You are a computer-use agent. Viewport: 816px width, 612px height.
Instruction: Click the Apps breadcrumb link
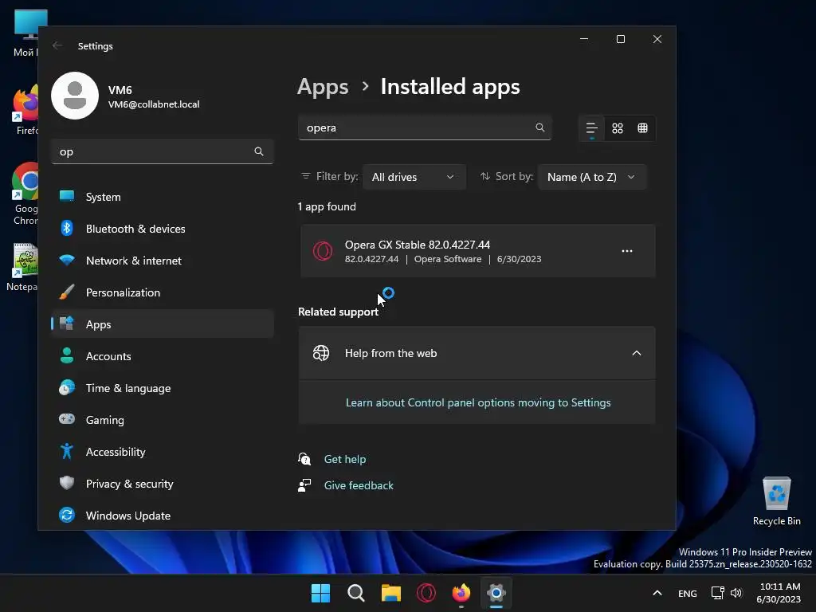click(323, 86)
